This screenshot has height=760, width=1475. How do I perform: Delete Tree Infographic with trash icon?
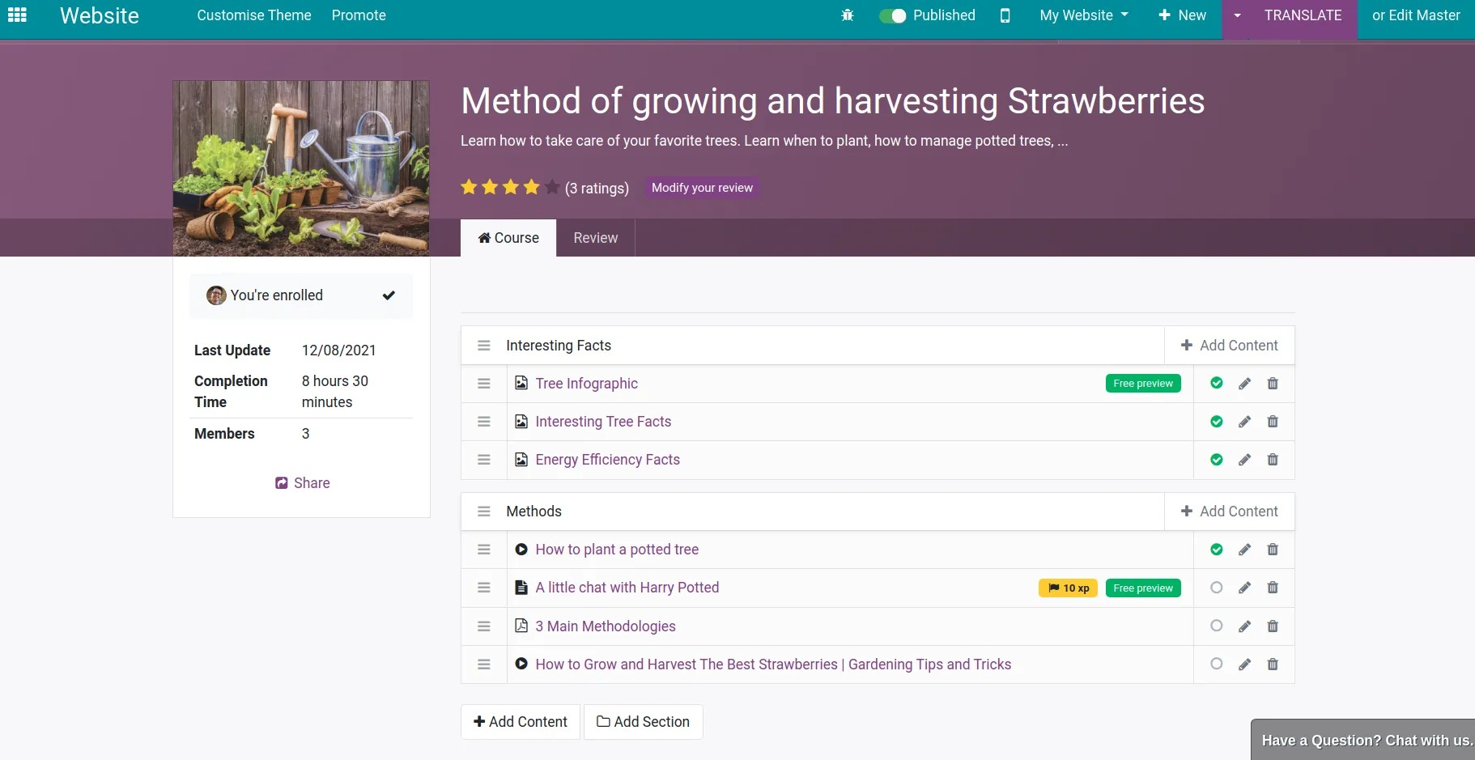pyautogui.click(x=1273, y=384)
